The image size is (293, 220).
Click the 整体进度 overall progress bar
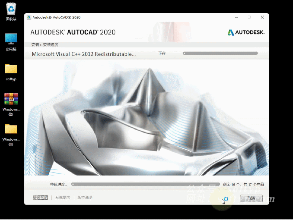click(146, 184)
